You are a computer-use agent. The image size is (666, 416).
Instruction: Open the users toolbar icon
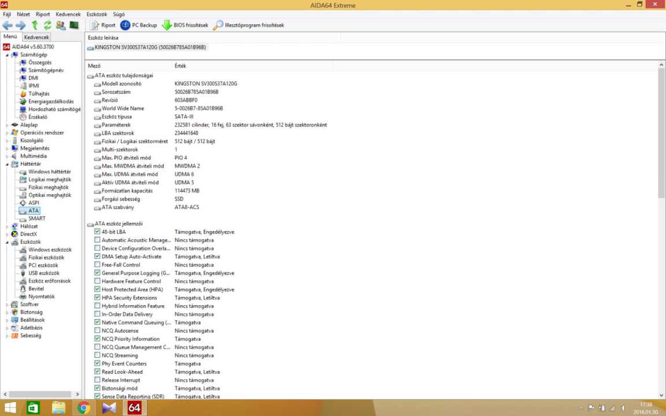click(61, 25)
